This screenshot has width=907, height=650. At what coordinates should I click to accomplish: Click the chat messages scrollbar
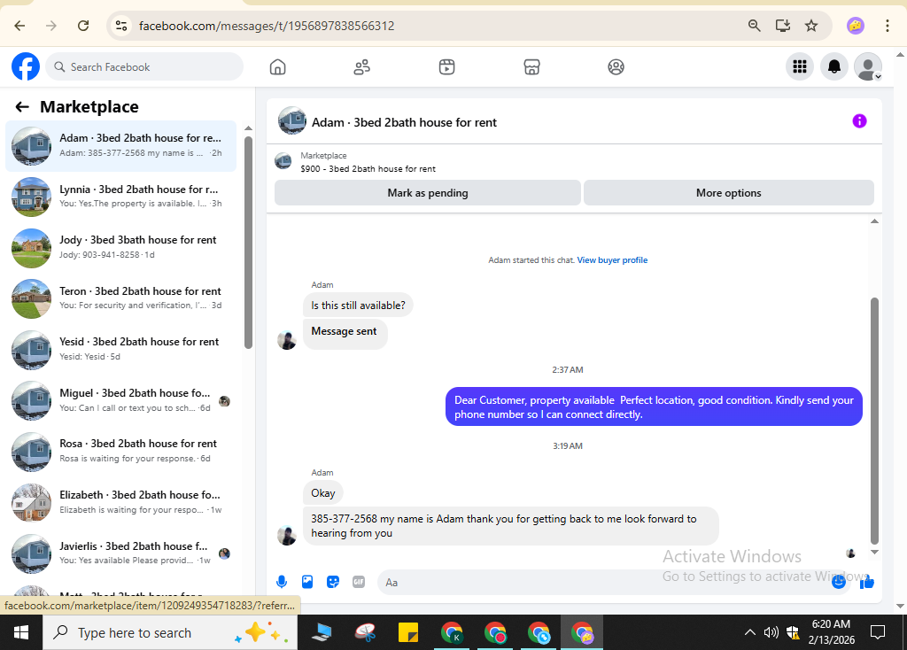point(874,421)
